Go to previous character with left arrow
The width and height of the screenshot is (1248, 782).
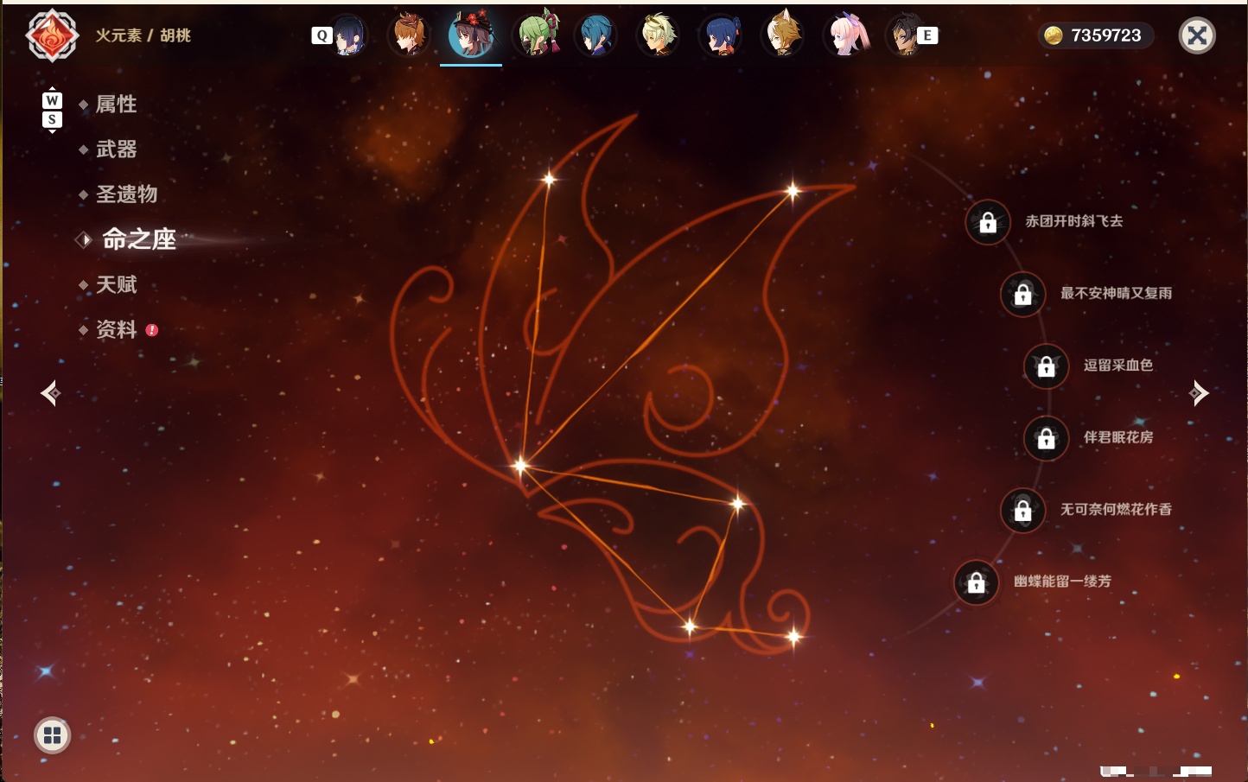pyautogui.click(x=50, y=393)
